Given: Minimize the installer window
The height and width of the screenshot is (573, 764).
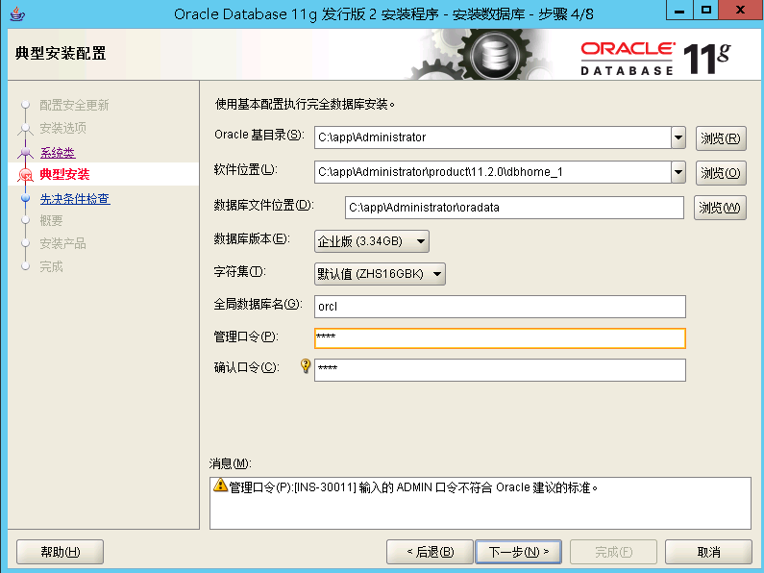Looking at the screenshot, I should pyautogui.click(x=679, y=11).
